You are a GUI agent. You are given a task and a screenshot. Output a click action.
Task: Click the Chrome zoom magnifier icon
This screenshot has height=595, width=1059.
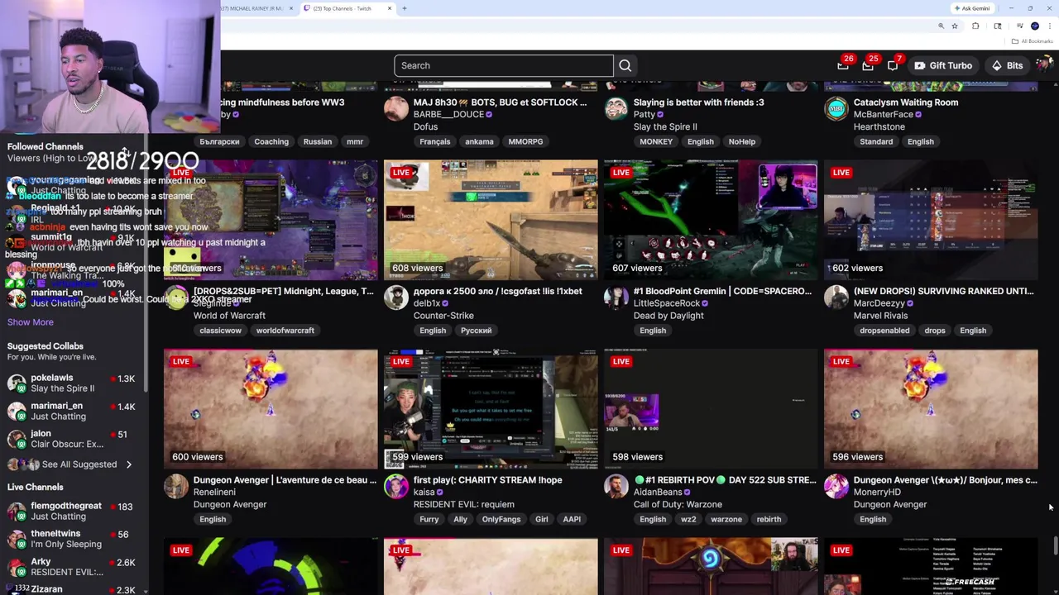[x=941, y=26]
